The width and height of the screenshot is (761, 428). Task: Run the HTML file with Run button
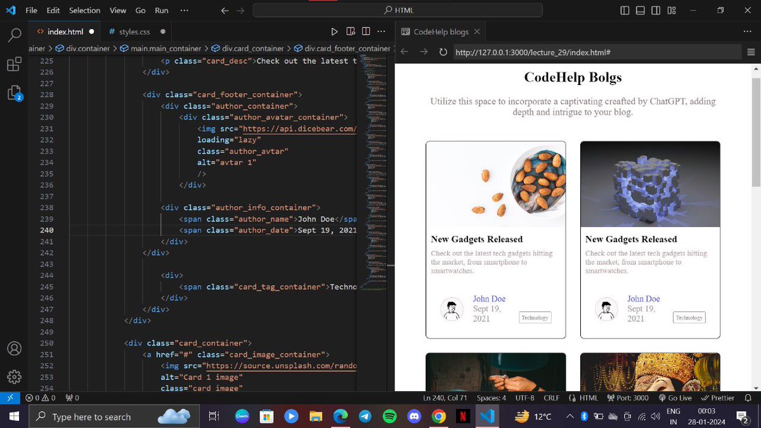point(334,31)
